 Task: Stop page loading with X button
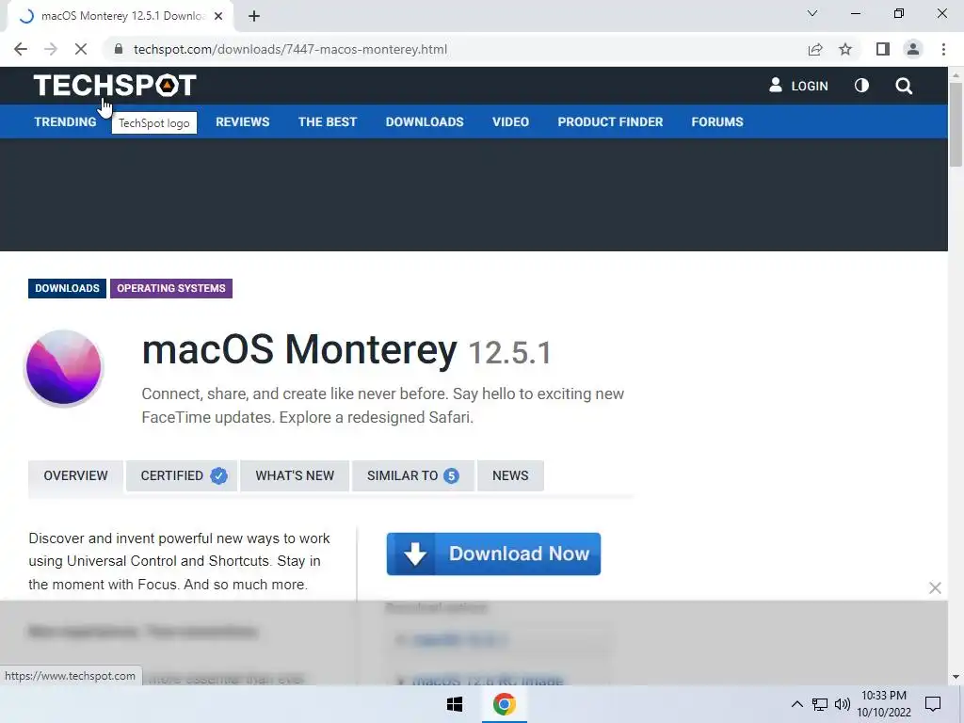click(81, 49)
